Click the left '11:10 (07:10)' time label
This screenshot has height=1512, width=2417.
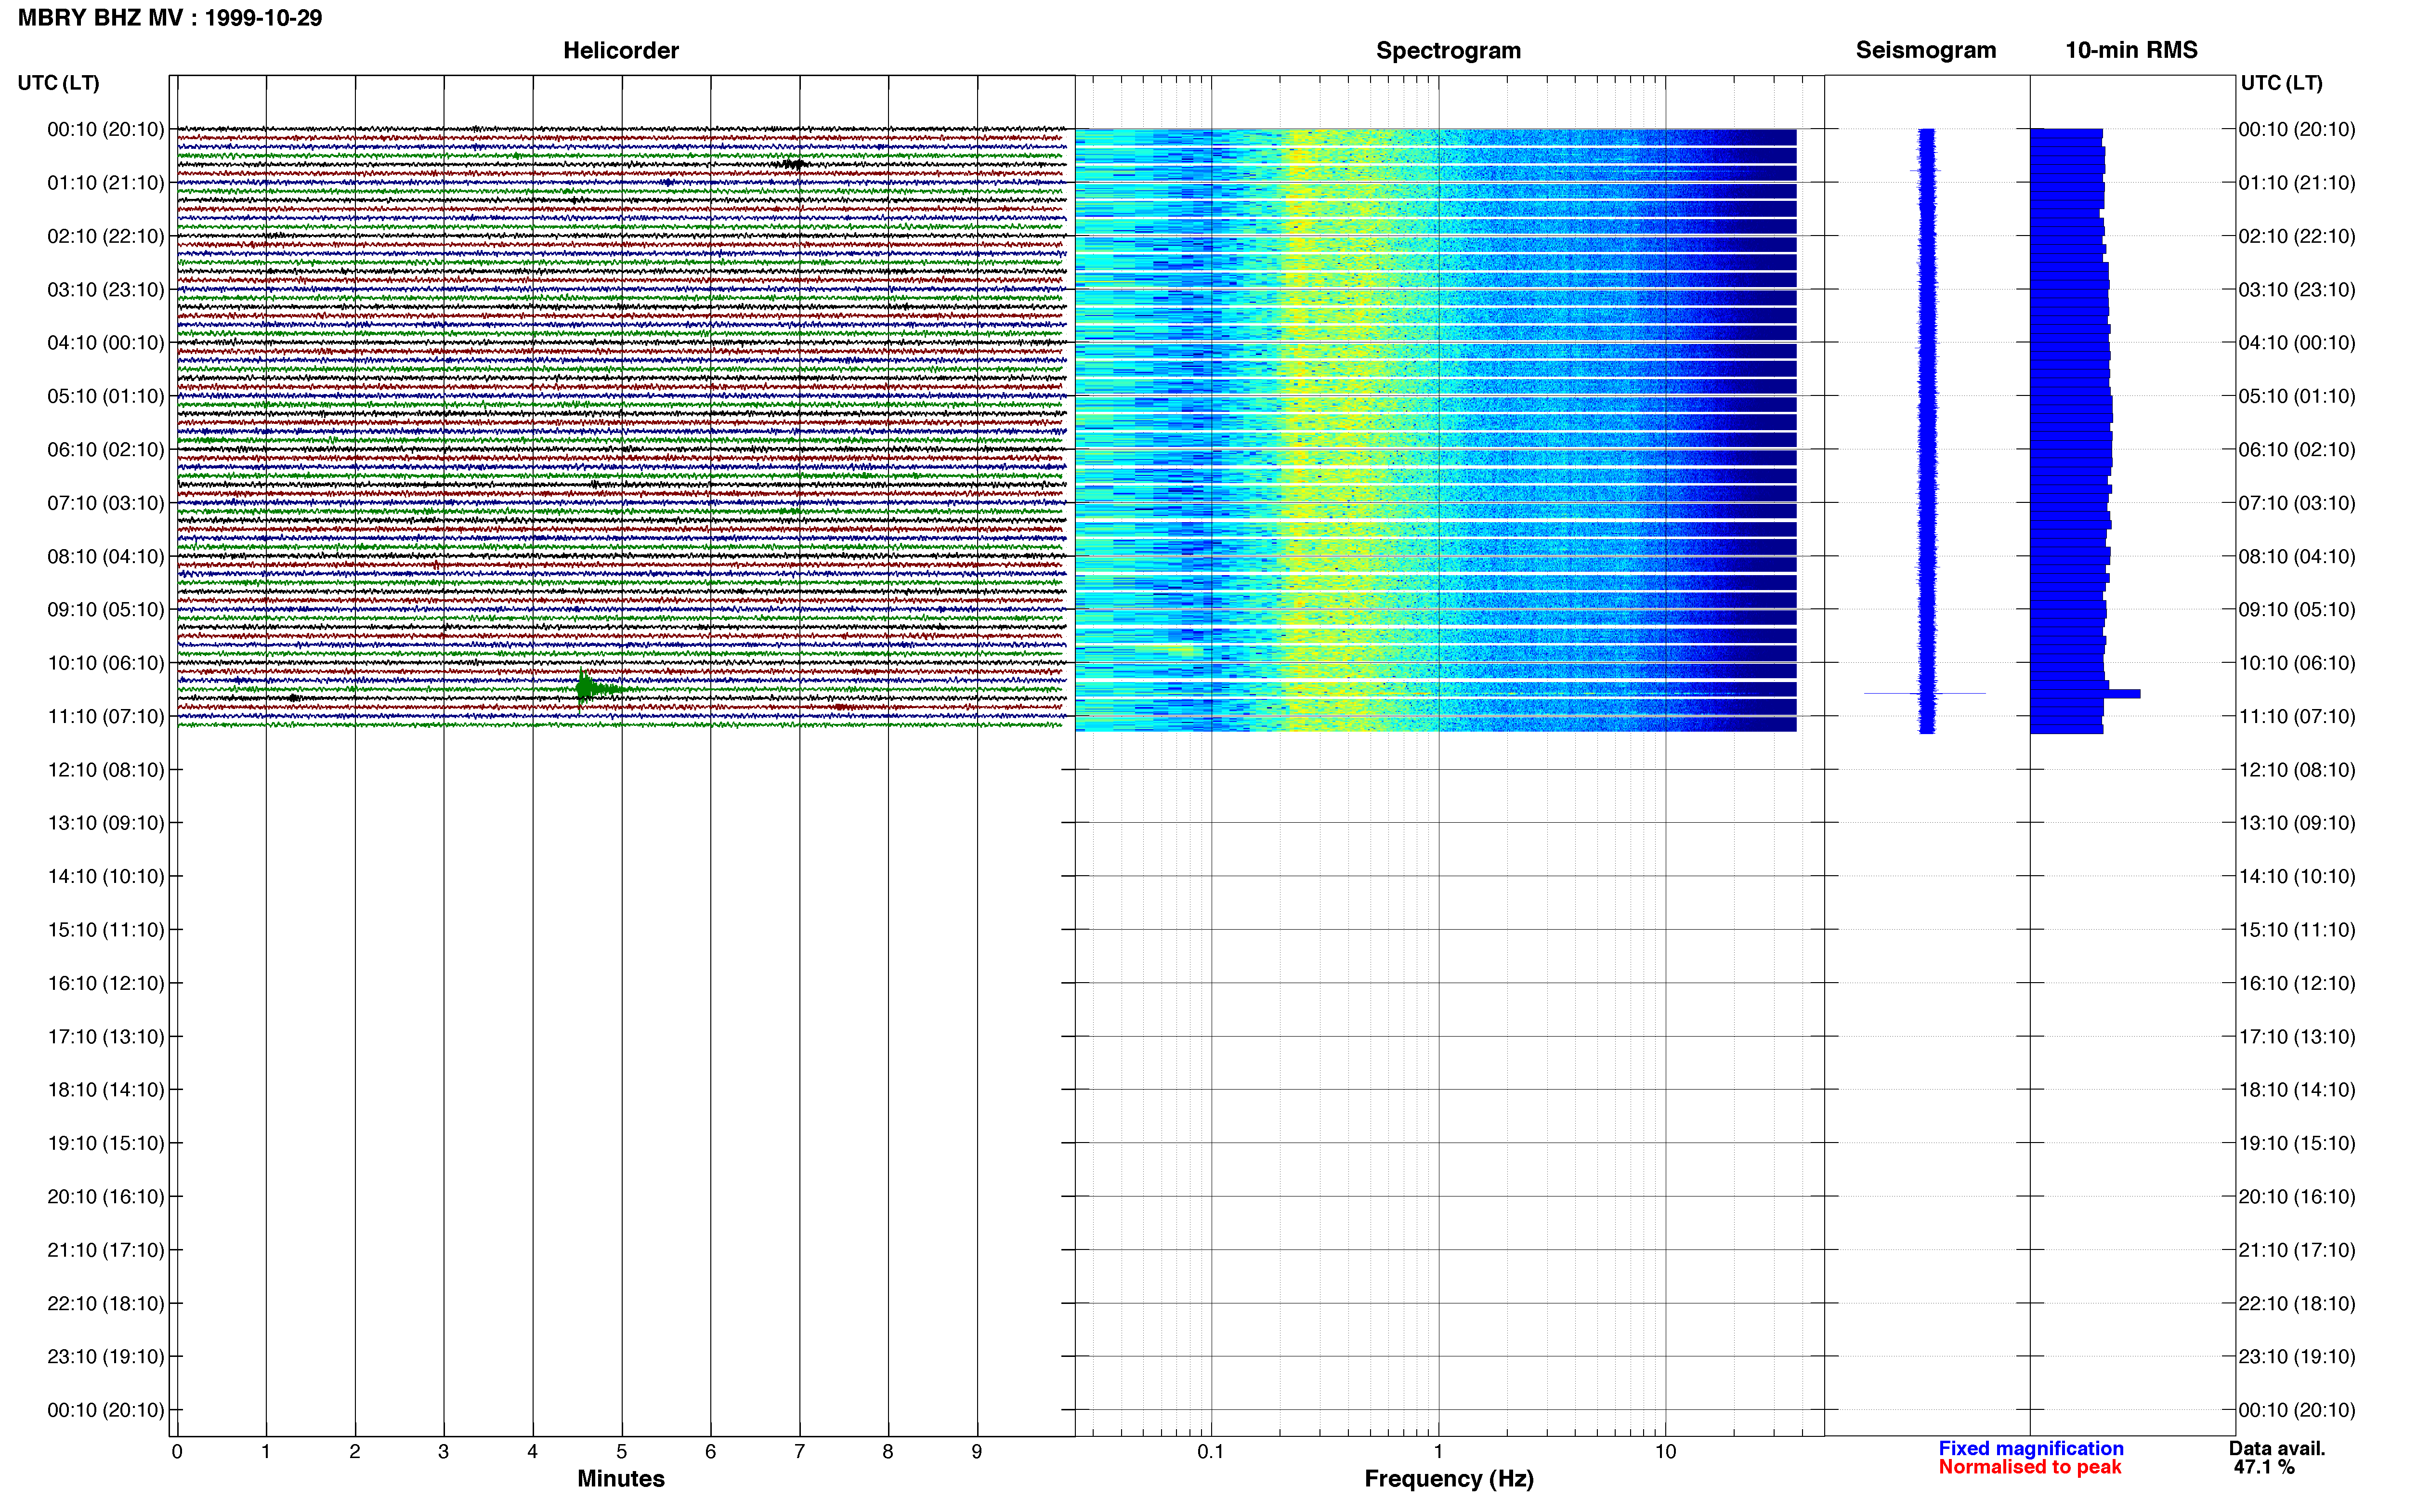click(x=106, y=716)
